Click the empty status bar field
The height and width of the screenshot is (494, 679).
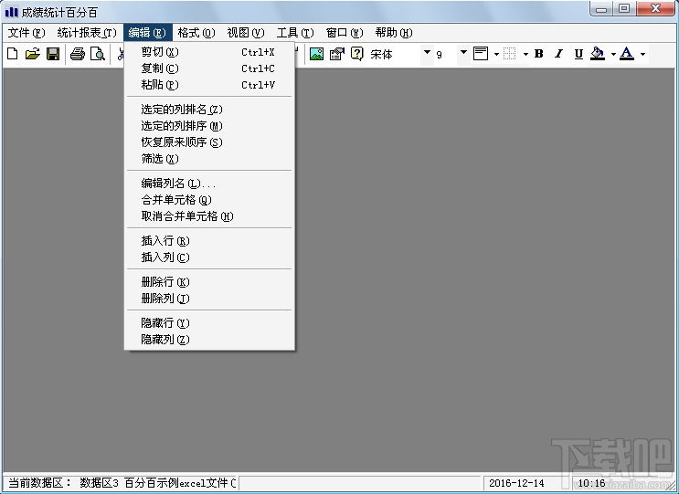(x=360, y=483)
